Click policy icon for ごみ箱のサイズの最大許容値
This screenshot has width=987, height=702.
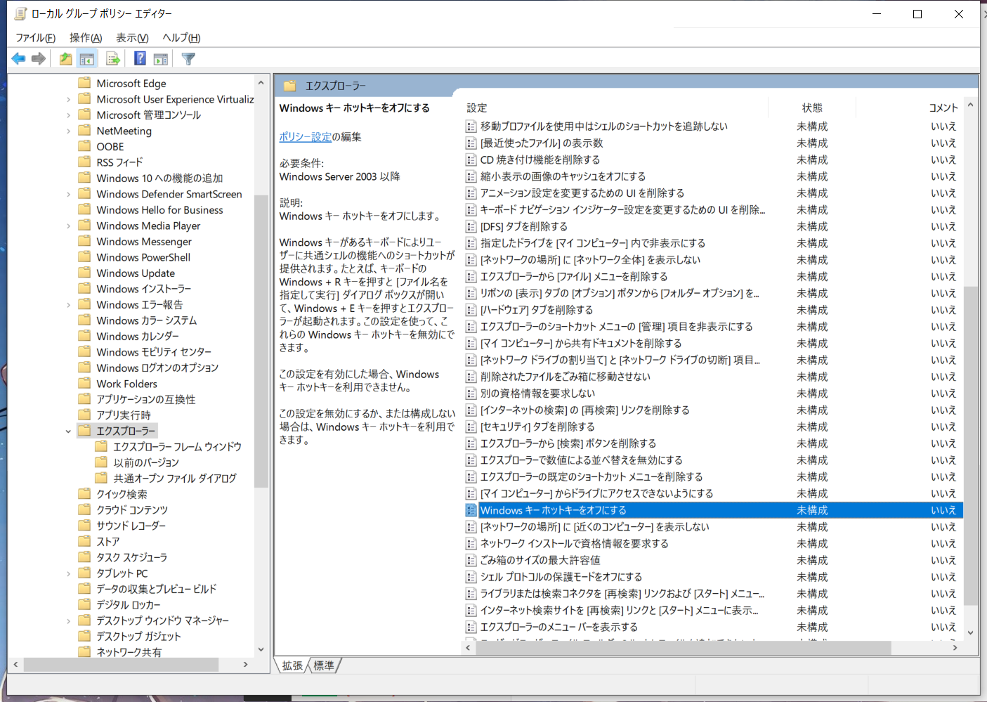471,560
